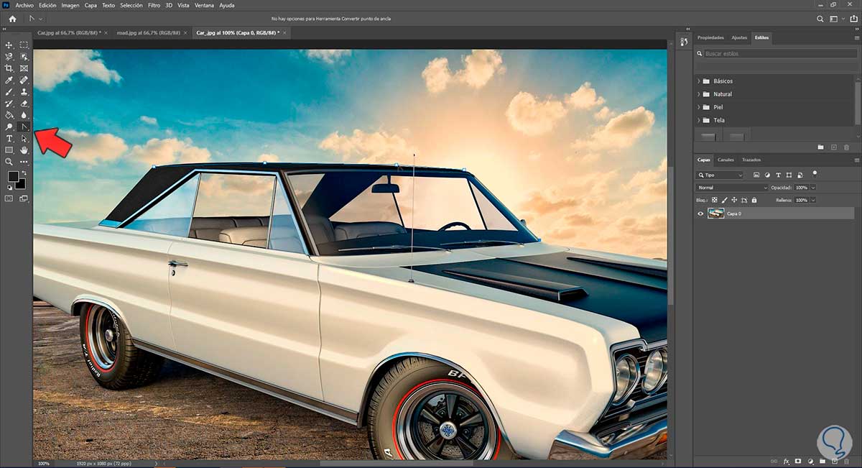This screenshot has width=862, height=468.
Task: Switch to the Canales tab
Action: point(726,160)
